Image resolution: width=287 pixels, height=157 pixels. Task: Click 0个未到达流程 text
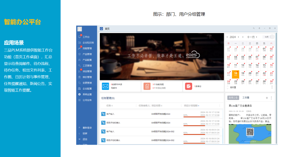159,88
